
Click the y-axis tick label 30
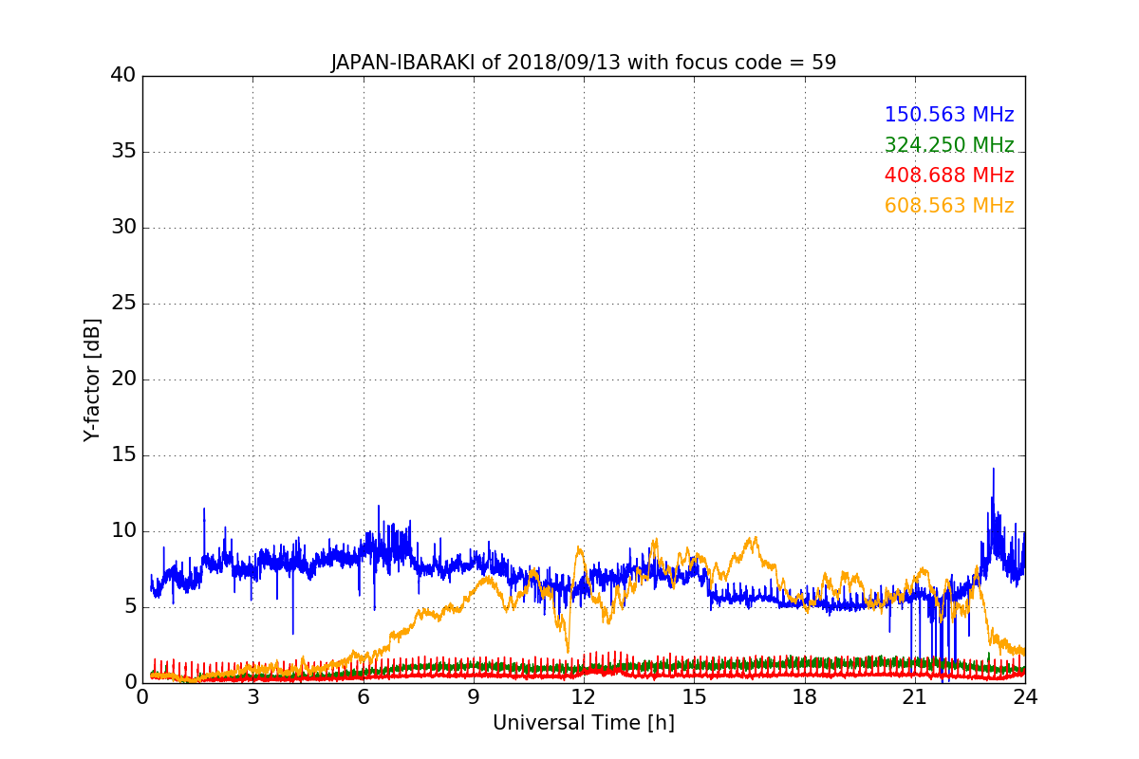tap(123, 228)
